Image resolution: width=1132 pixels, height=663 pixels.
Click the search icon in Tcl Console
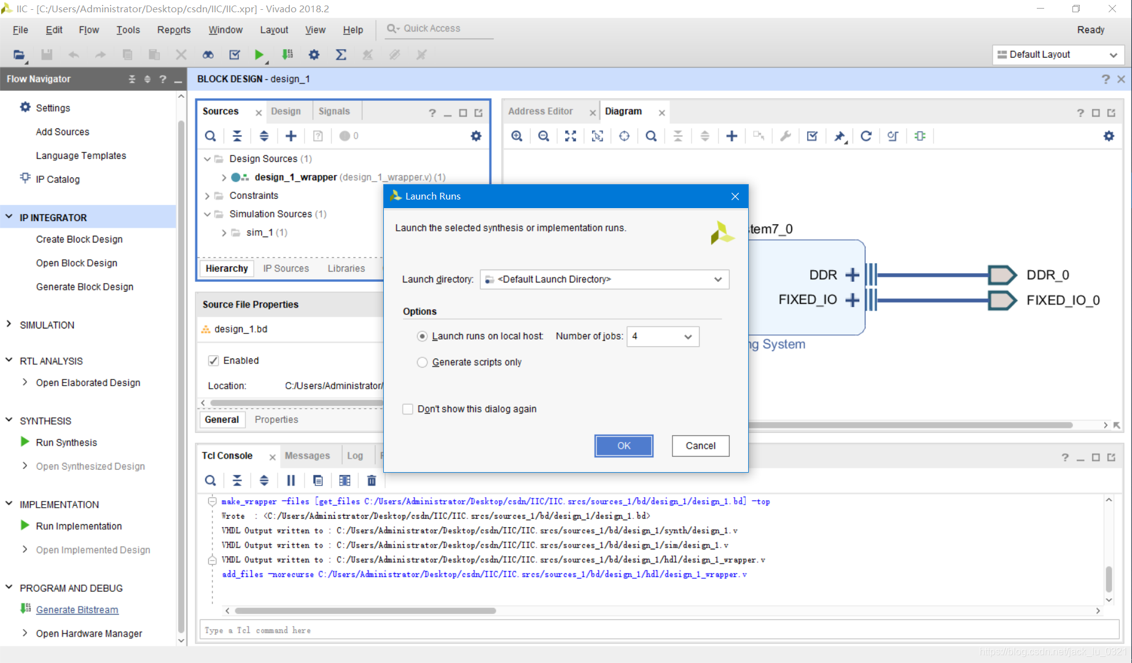click(x=210, y=481)
